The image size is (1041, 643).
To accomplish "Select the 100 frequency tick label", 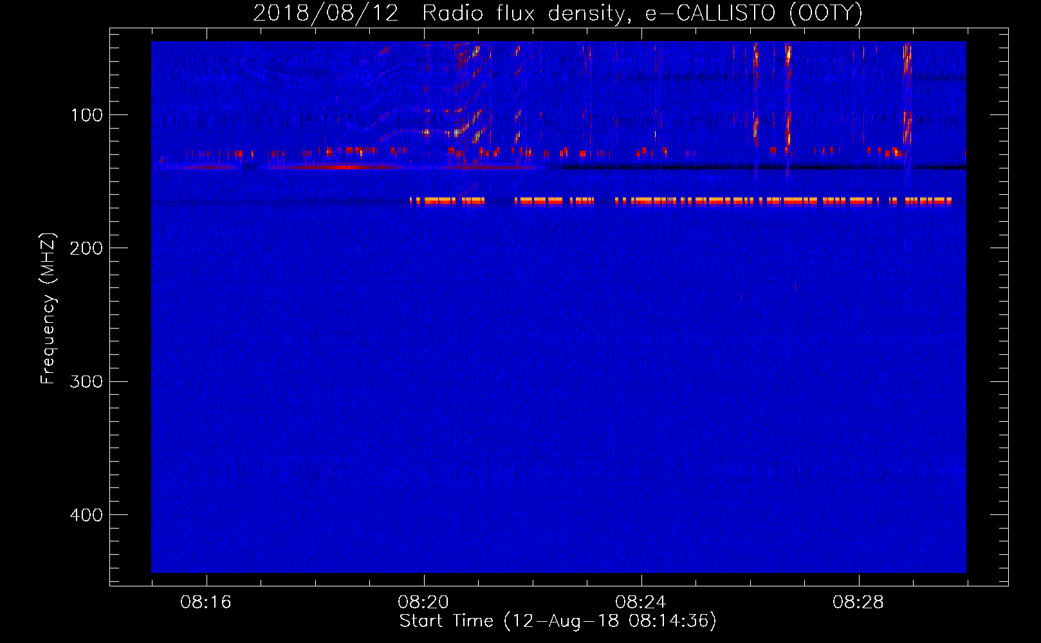I will (87, 115).
